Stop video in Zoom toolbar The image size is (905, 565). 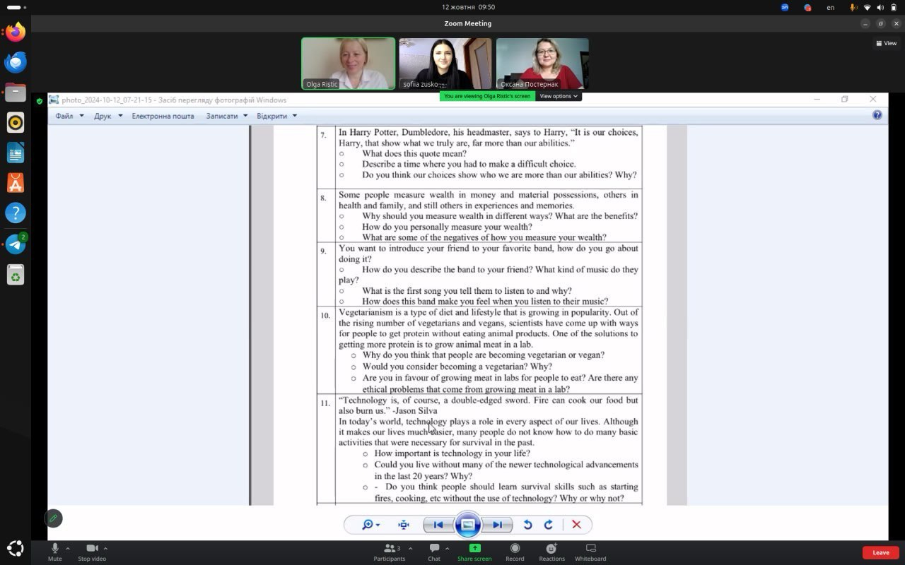(x=92, y=552)
